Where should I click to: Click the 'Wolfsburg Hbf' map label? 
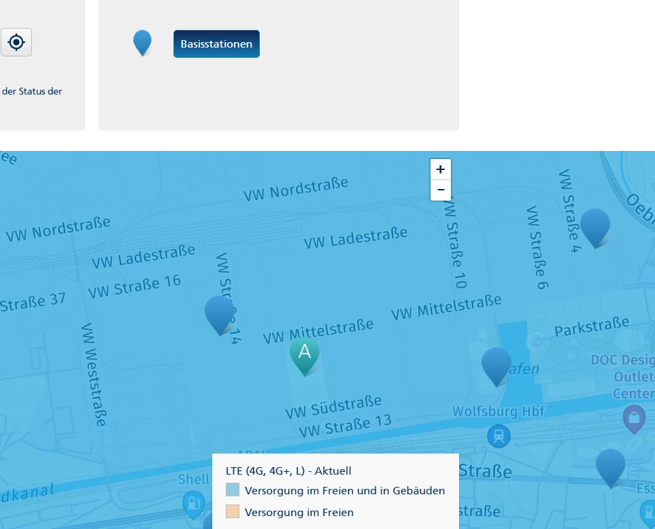pyautogui.click(x=499, y=411)
